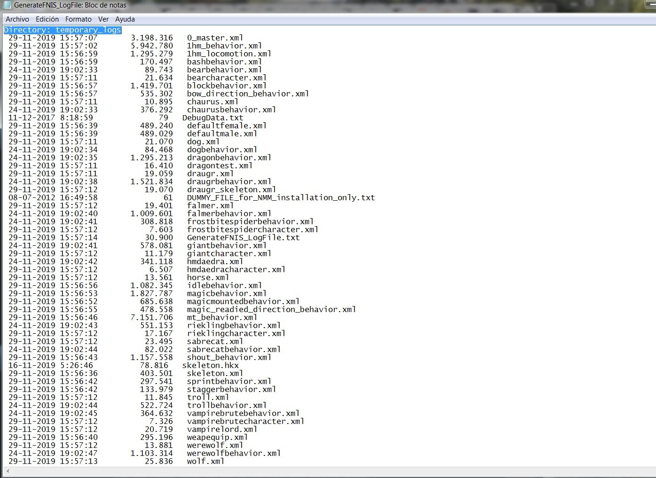
Task: Click the file name 'trollbehavior.xml'
Action: [x=227, y=405]
